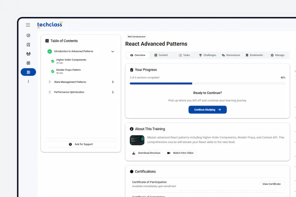
Task: Open the vertical three-dots more menu
Action: pyautogui.click(x=28, y=82)
